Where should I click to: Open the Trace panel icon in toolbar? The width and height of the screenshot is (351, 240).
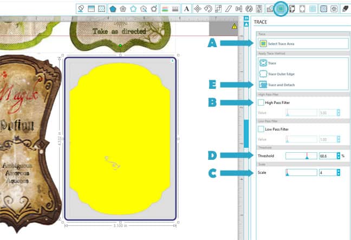click(281, 9)
